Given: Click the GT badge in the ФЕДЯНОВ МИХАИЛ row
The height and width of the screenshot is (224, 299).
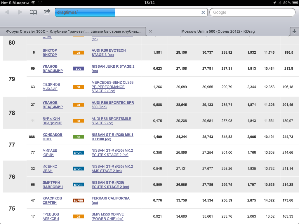Looking at the screenshot, I should pos(78,87).
